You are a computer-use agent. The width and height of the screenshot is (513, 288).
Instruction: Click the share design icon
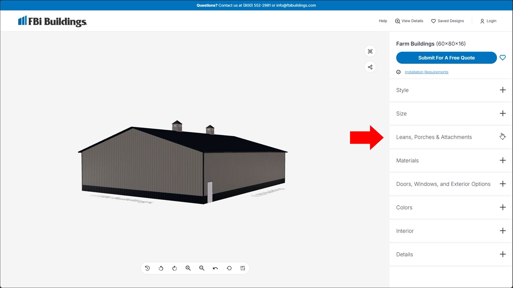pos(370,67)
